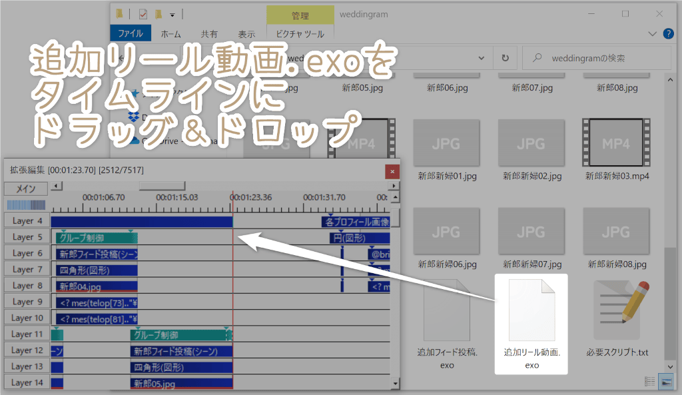The image size is (682, 395).
Task: Click the メイン button in the 拡張編集 window
Action: pyautogui.click(x=26, y=189)
